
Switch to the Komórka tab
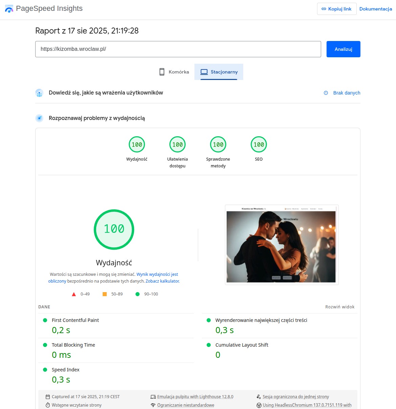point(173,72)
